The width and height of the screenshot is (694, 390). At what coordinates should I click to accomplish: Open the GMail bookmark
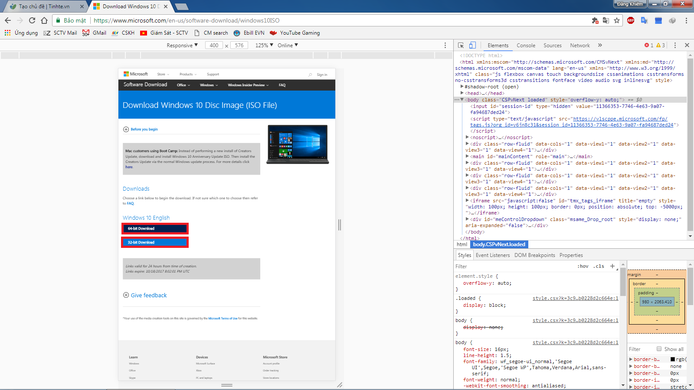[95, 33]
